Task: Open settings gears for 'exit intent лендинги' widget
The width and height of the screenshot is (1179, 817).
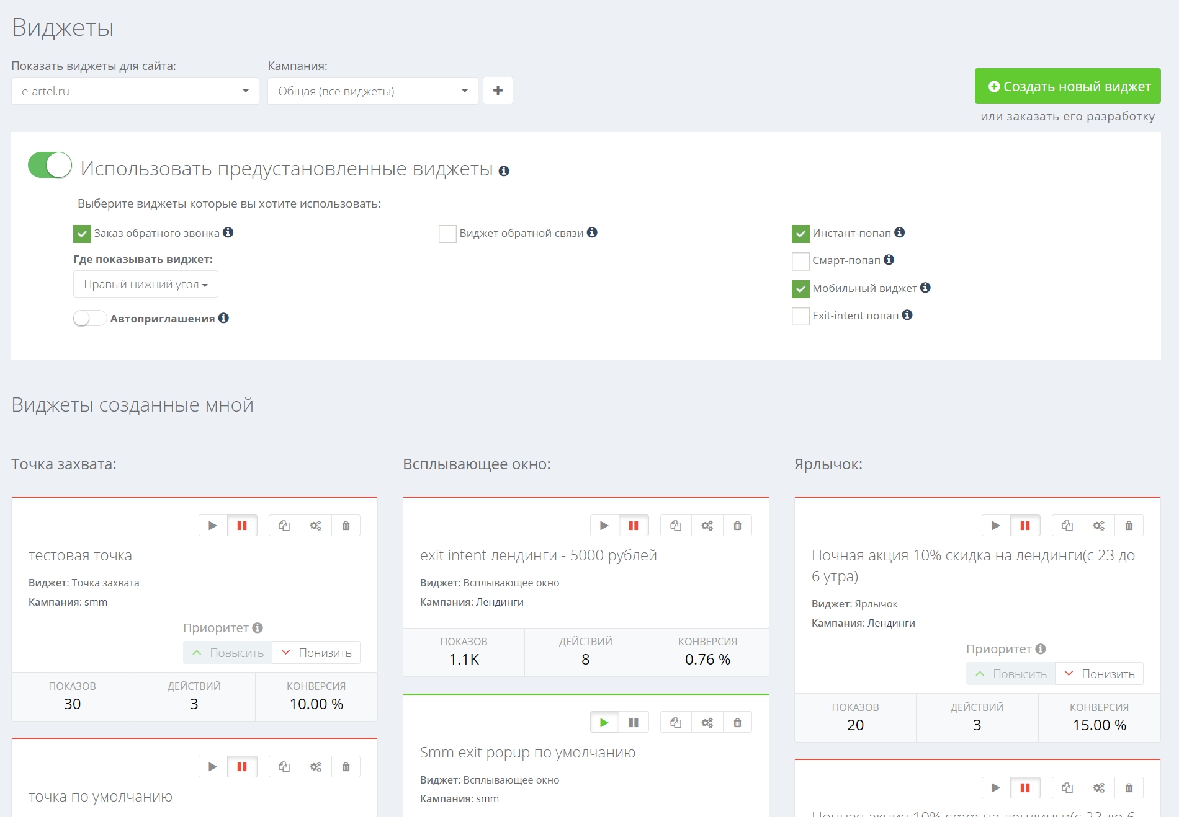Action: click(x=707, y=526)
